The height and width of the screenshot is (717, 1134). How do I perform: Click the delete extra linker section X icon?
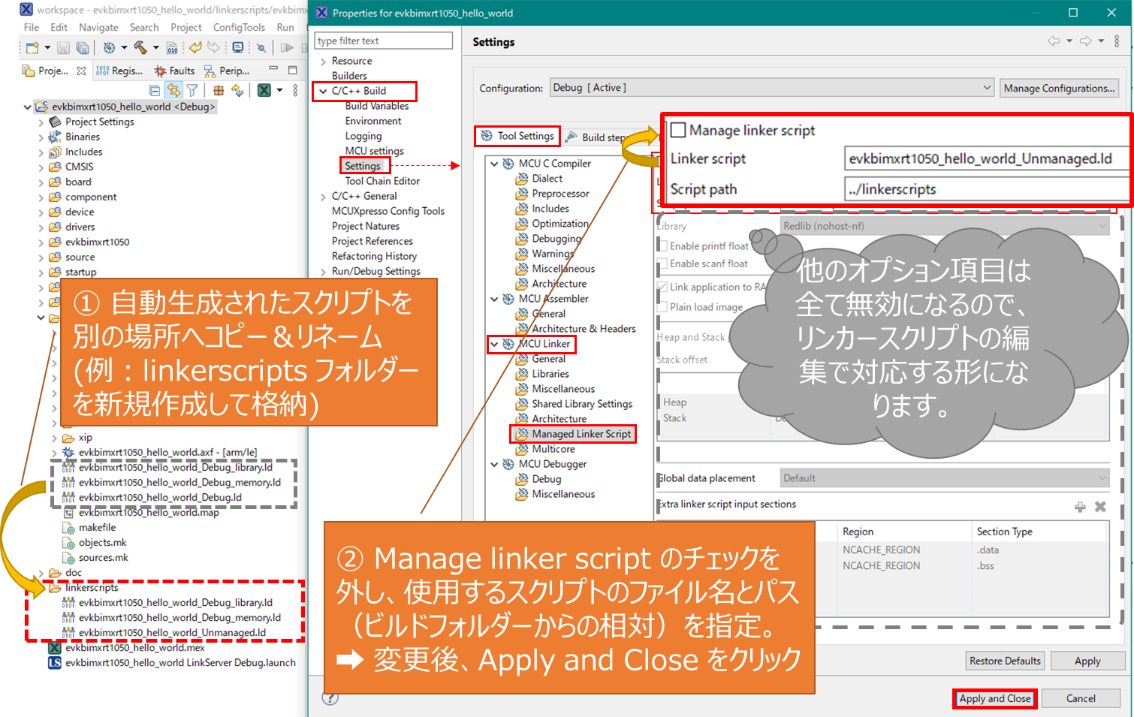(x=1100, y=507)
